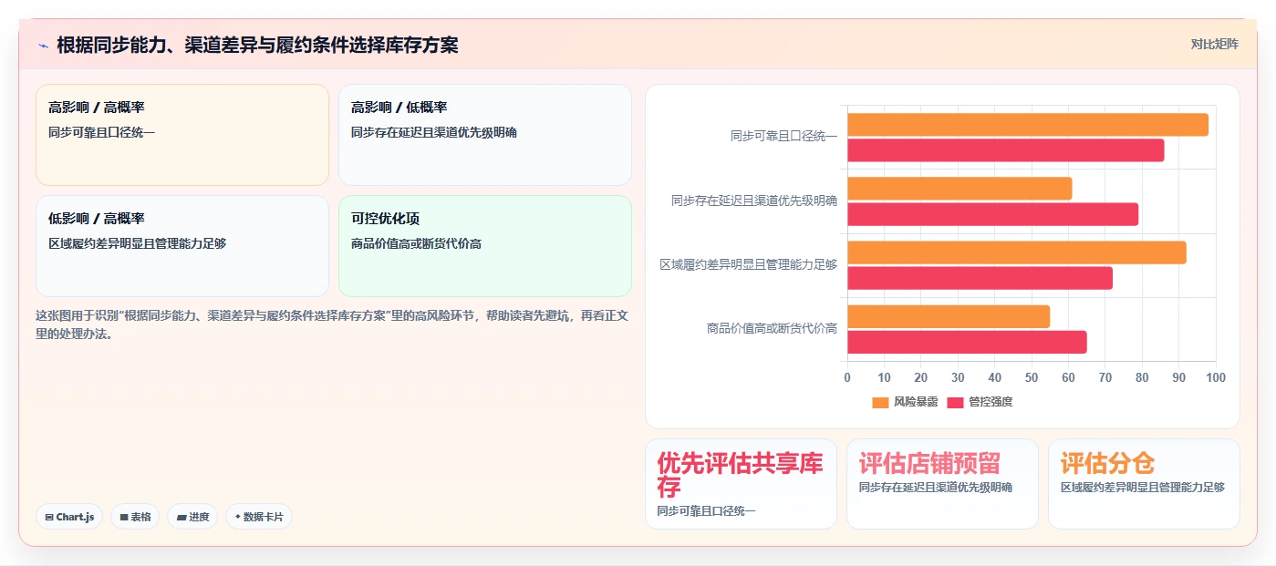Open the 优先评估共享库存 summary card
The image size is (1276, 566).
[x=741, y=484]
